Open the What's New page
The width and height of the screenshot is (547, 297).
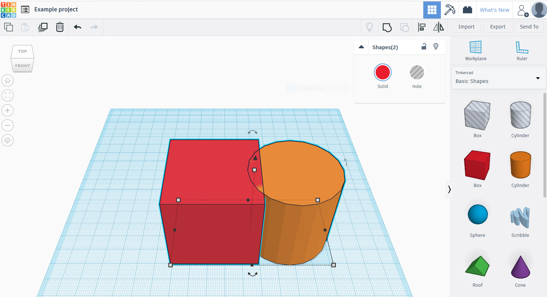(x=495, y=10)
